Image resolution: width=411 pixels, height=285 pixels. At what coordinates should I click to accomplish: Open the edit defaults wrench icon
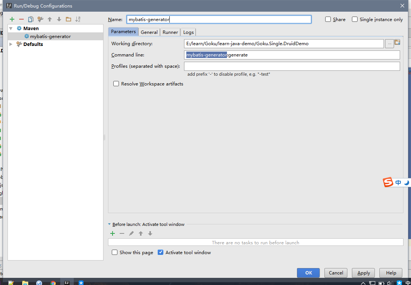[x=40, y=19]
